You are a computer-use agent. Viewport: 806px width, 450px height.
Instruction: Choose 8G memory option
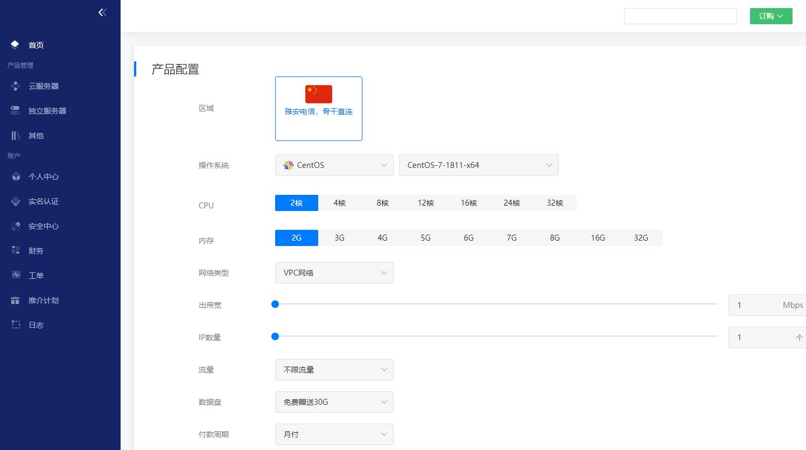(x=555, y=237)
